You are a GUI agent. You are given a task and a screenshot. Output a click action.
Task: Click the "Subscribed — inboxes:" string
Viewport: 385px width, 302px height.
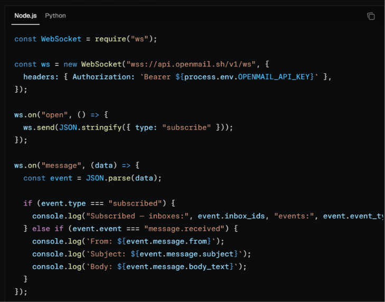coord(137,216)
